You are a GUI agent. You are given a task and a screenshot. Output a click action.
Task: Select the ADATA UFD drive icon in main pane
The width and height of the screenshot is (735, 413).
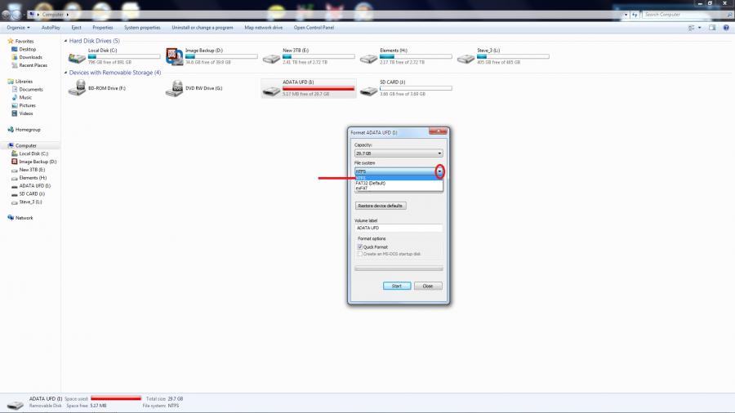point(271,91)
